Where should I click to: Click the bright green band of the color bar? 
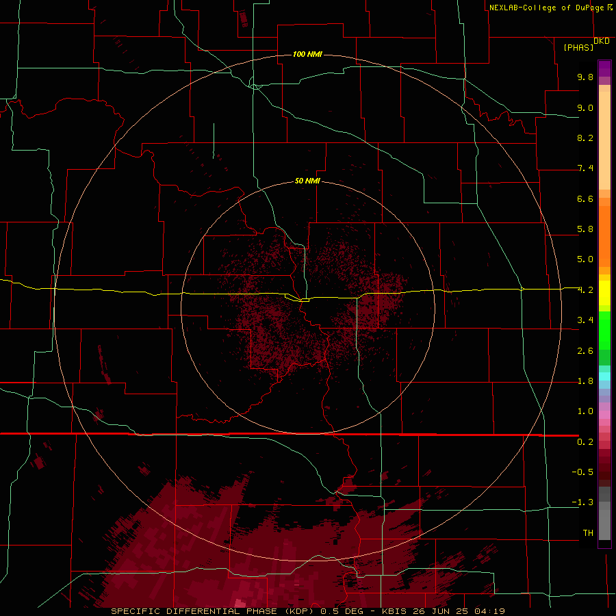pyautogui.click(x=604, y=330)
